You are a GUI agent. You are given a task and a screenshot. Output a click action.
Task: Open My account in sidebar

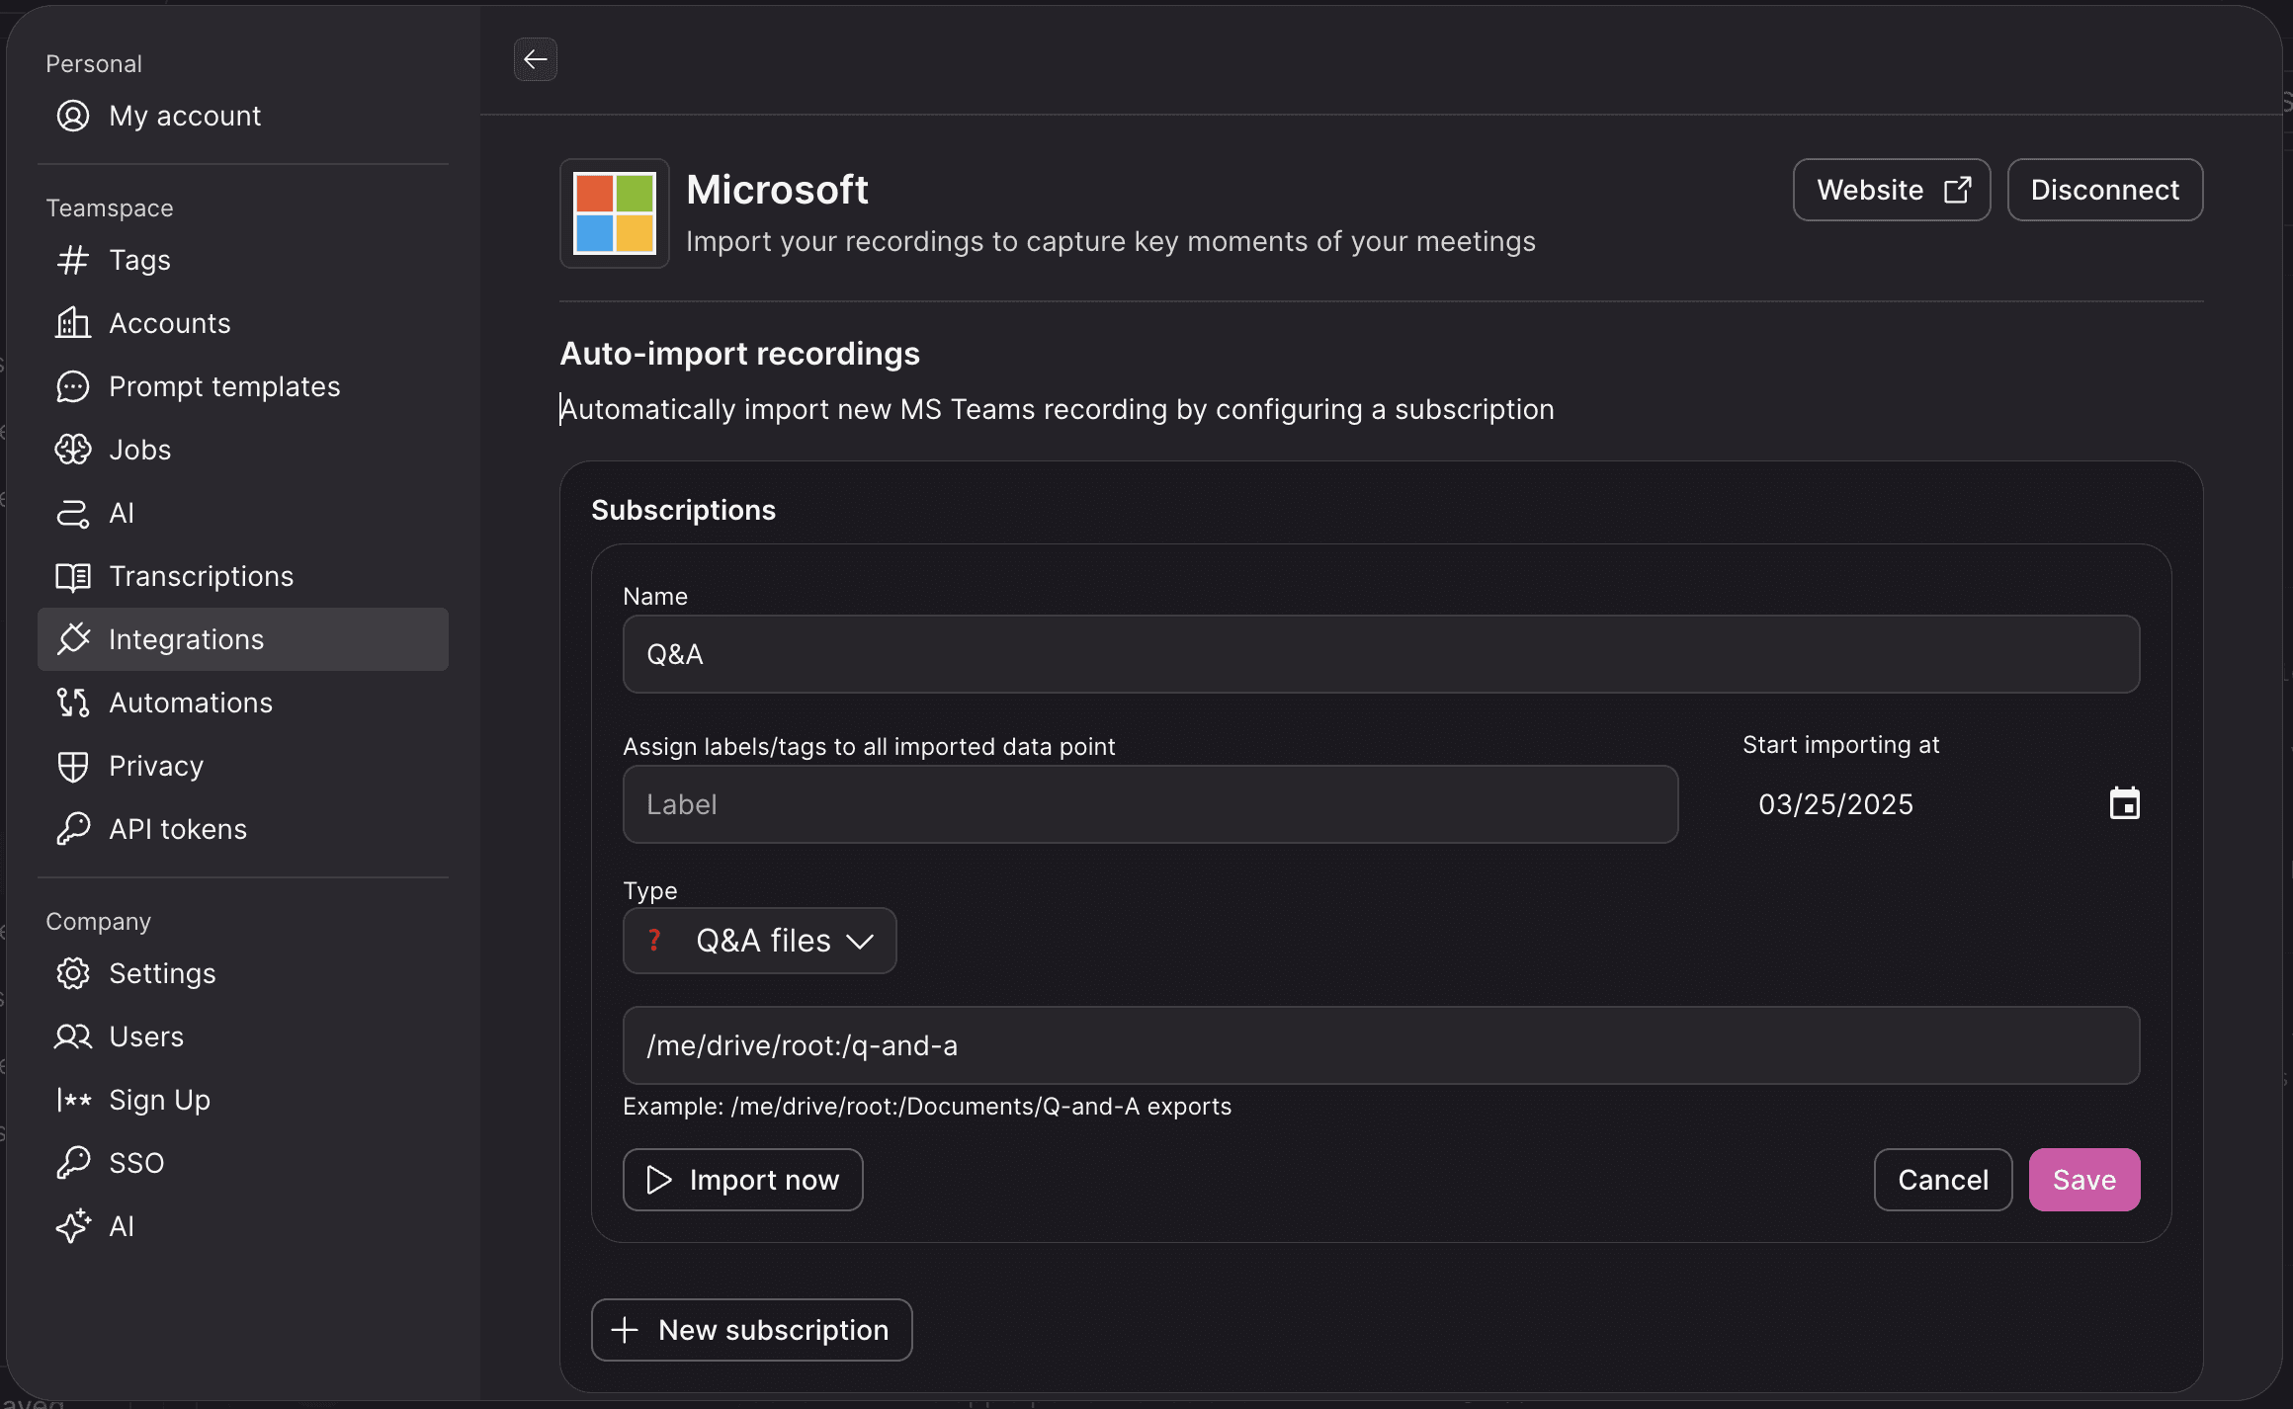pyautogui.click(x=243, y=116)
